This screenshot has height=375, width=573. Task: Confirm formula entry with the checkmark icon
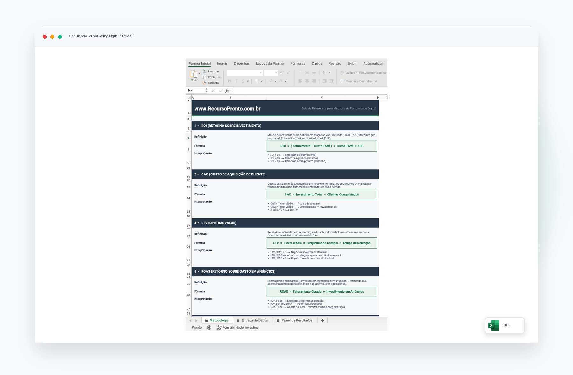221,91
